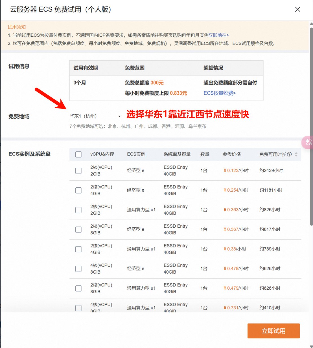Check the 2核 2GiB 通用算力型 u1 row
The width and height of the screenshot is (313, 348).
(x=78, y=210)
